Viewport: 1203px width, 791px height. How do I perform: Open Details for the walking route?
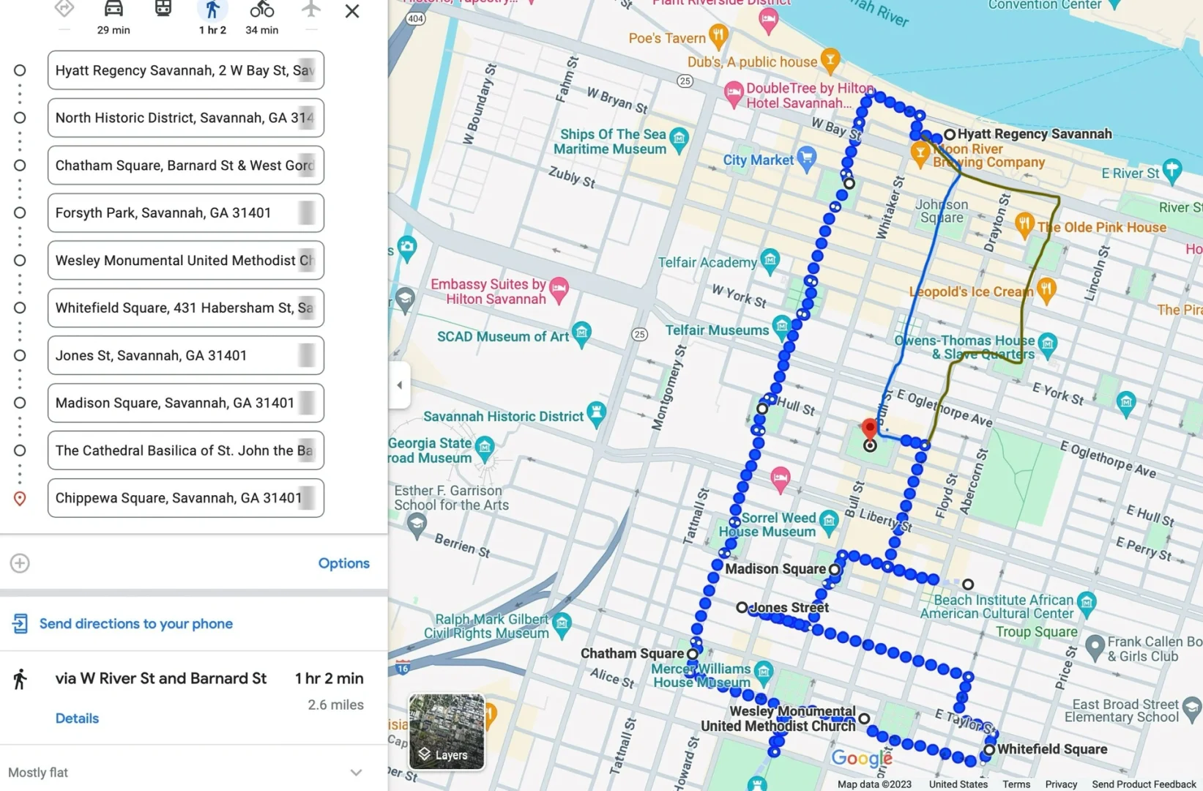coord(77,718)
